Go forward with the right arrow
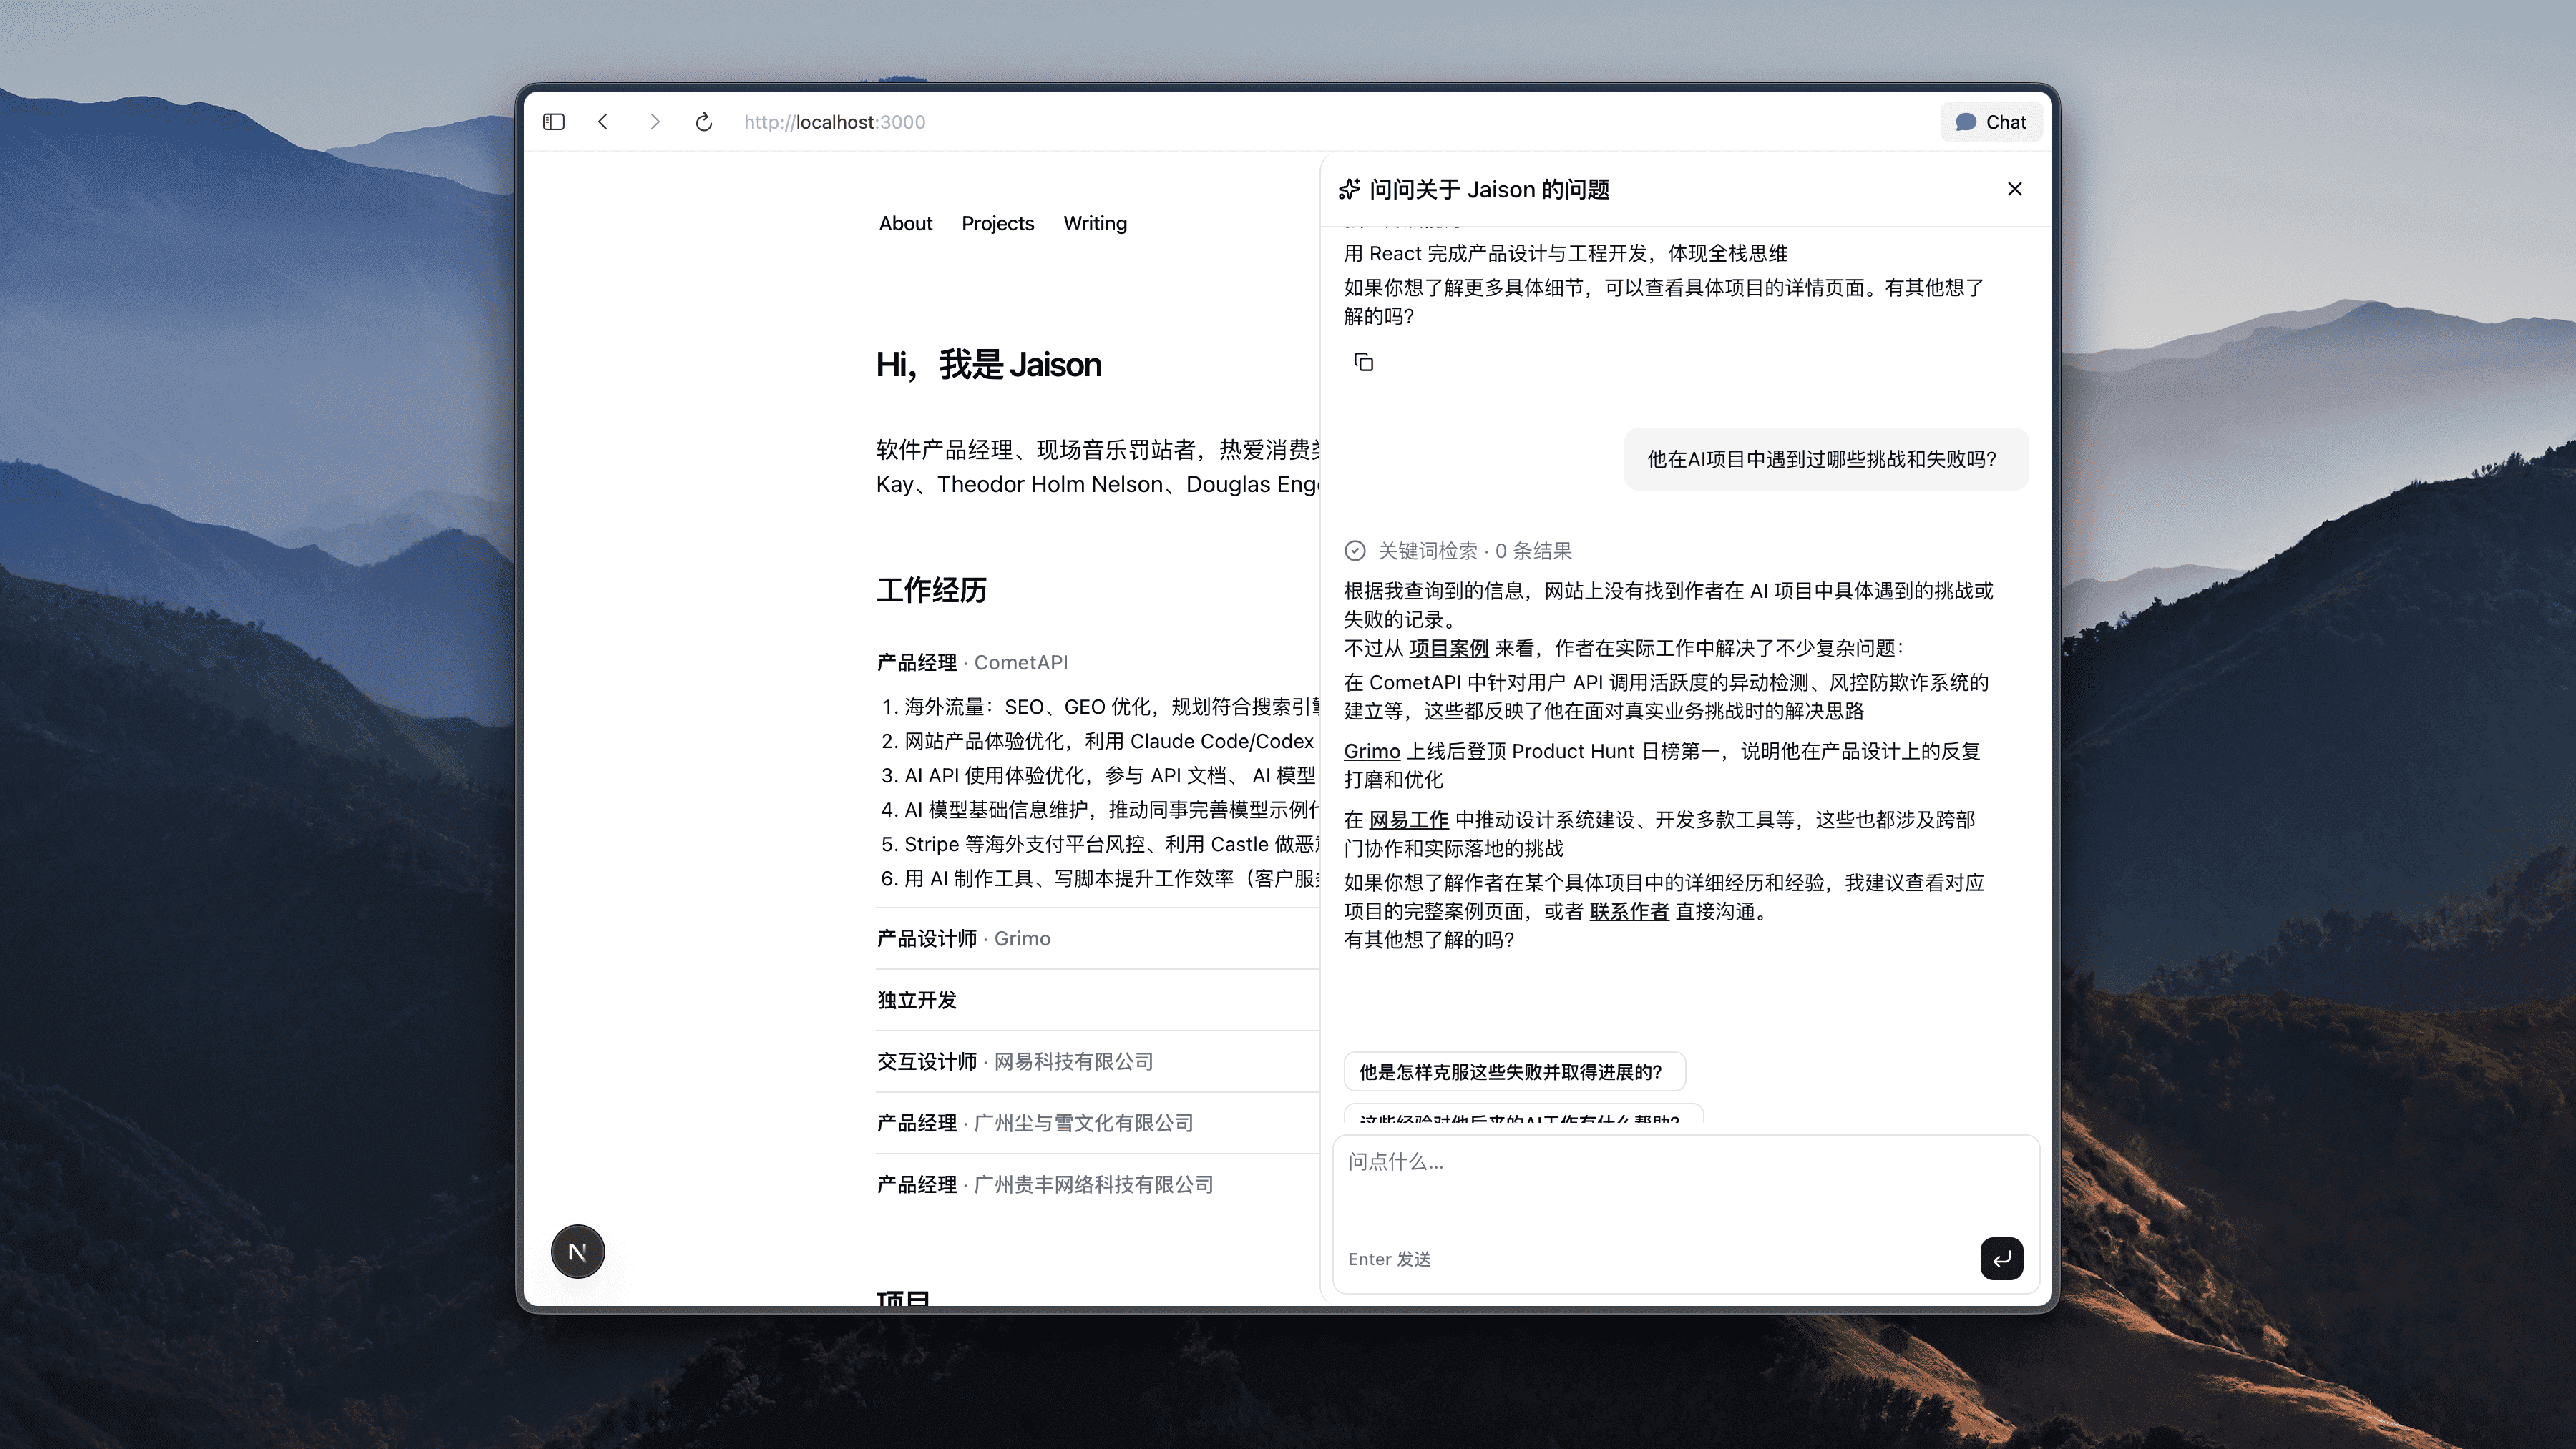Screen dimensions: 2576x1449 [x=654, y=122]
